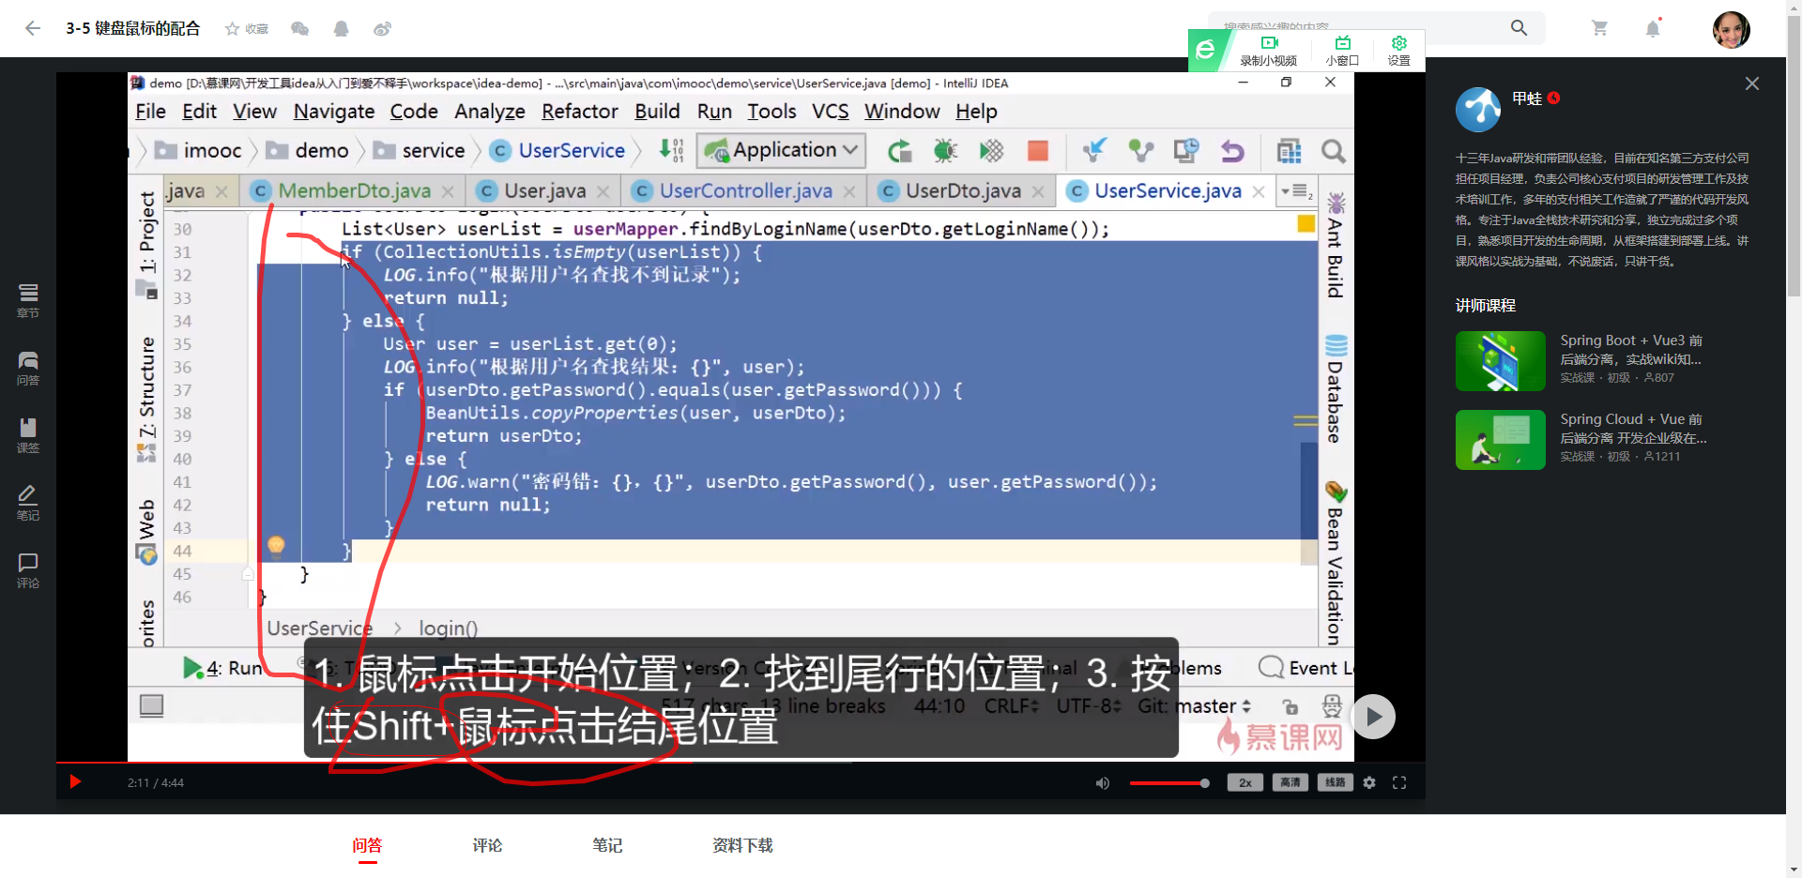
Task: Open the user avatar profile
Action: [1731, 29]
